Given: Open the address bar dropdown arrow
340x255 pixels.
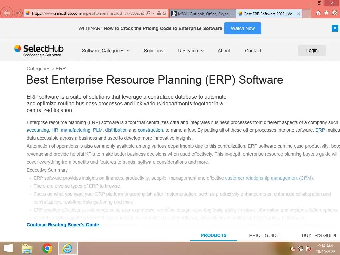Looking at the screenshot, I should pos(153,13).
